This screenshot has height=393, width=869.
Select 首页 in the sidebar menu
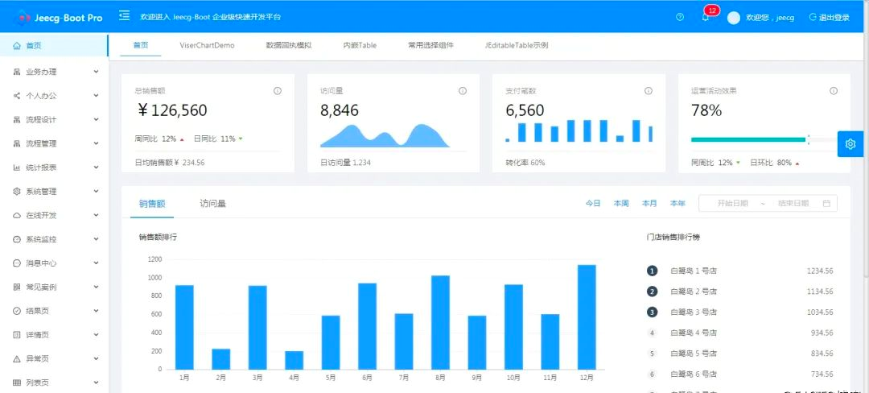pyautogui.click(x=55, y=45)
